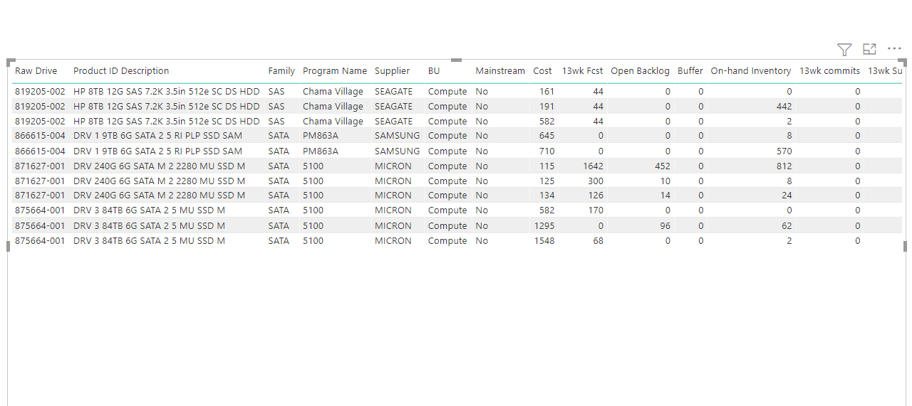This screenshot has width=912, height=406.
Task: Click the 126 forecast value
Action: (x=596, y=196)
